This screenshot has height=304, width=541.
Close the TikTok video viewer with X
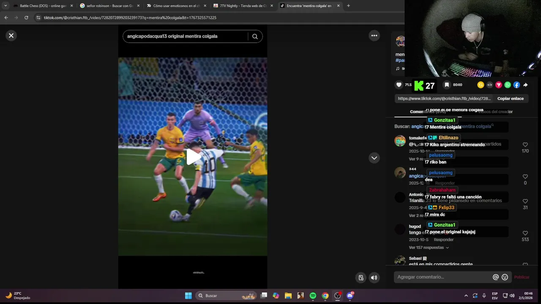(11, 35)
